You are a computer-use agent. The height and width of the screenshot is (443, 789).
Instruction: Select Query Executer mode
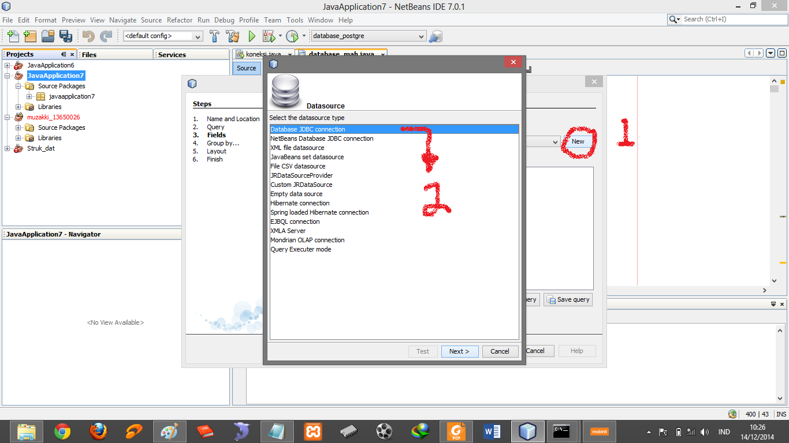(x=394, y=249)
